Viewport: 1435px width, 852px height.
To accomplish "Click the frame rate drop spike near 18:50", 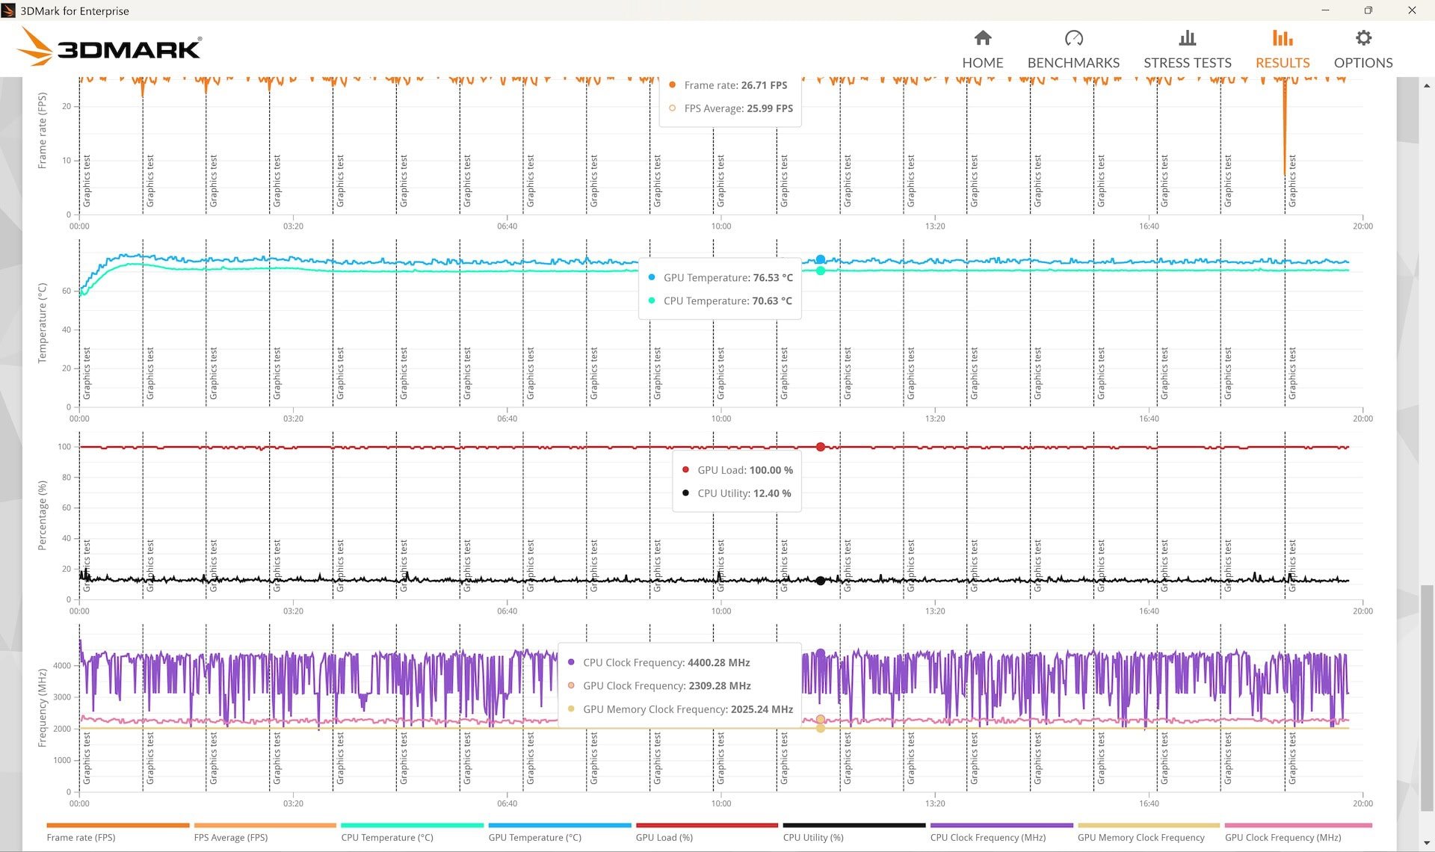I will (1285, 127).
